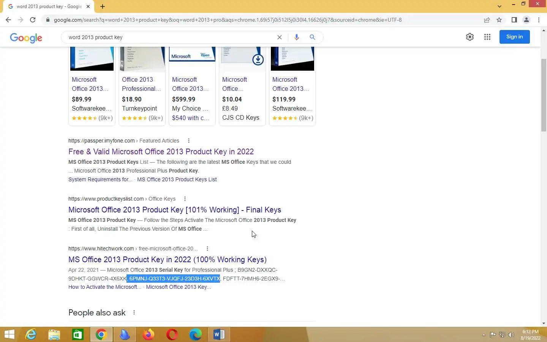Open more options for productkeyslist.com result

185,199
